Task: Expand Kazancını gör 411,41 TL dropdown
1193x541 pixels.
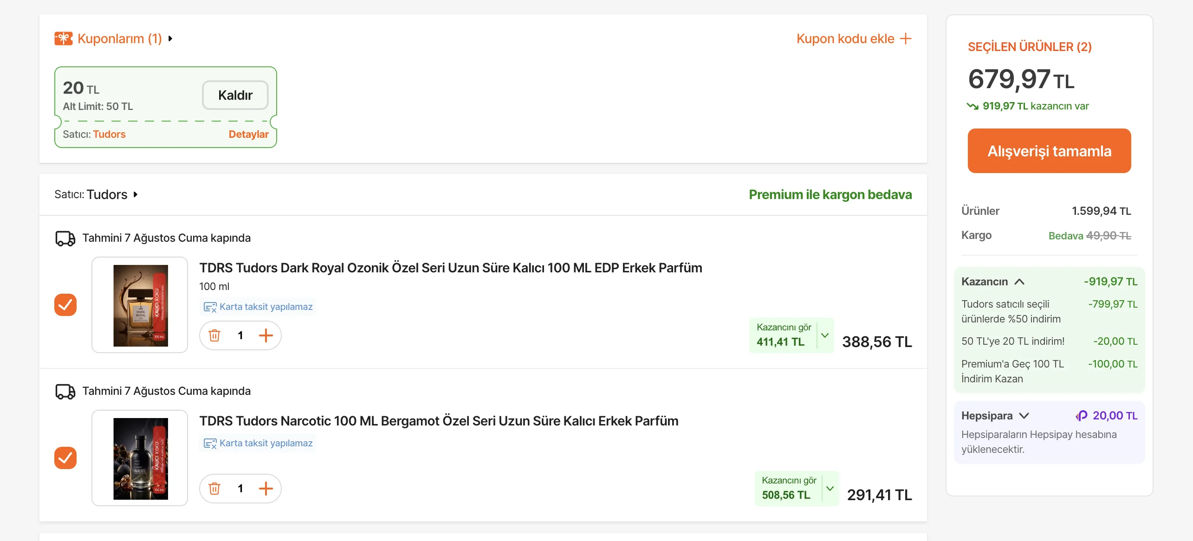Action: pyautogui.click(x=825, y=335)
